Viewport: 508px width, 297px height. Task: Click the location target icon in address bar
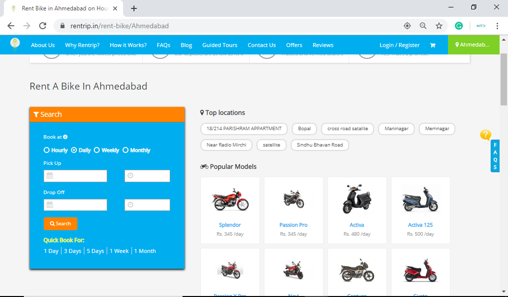407,26
